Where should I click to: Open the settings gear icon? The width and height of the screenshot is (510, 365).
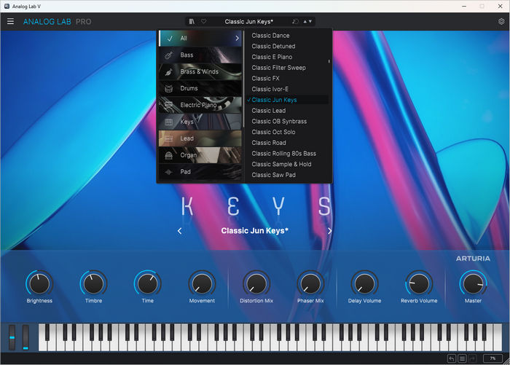501,22
